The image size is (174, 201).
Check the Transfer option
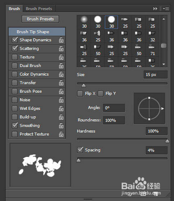[x=15, y=83]
